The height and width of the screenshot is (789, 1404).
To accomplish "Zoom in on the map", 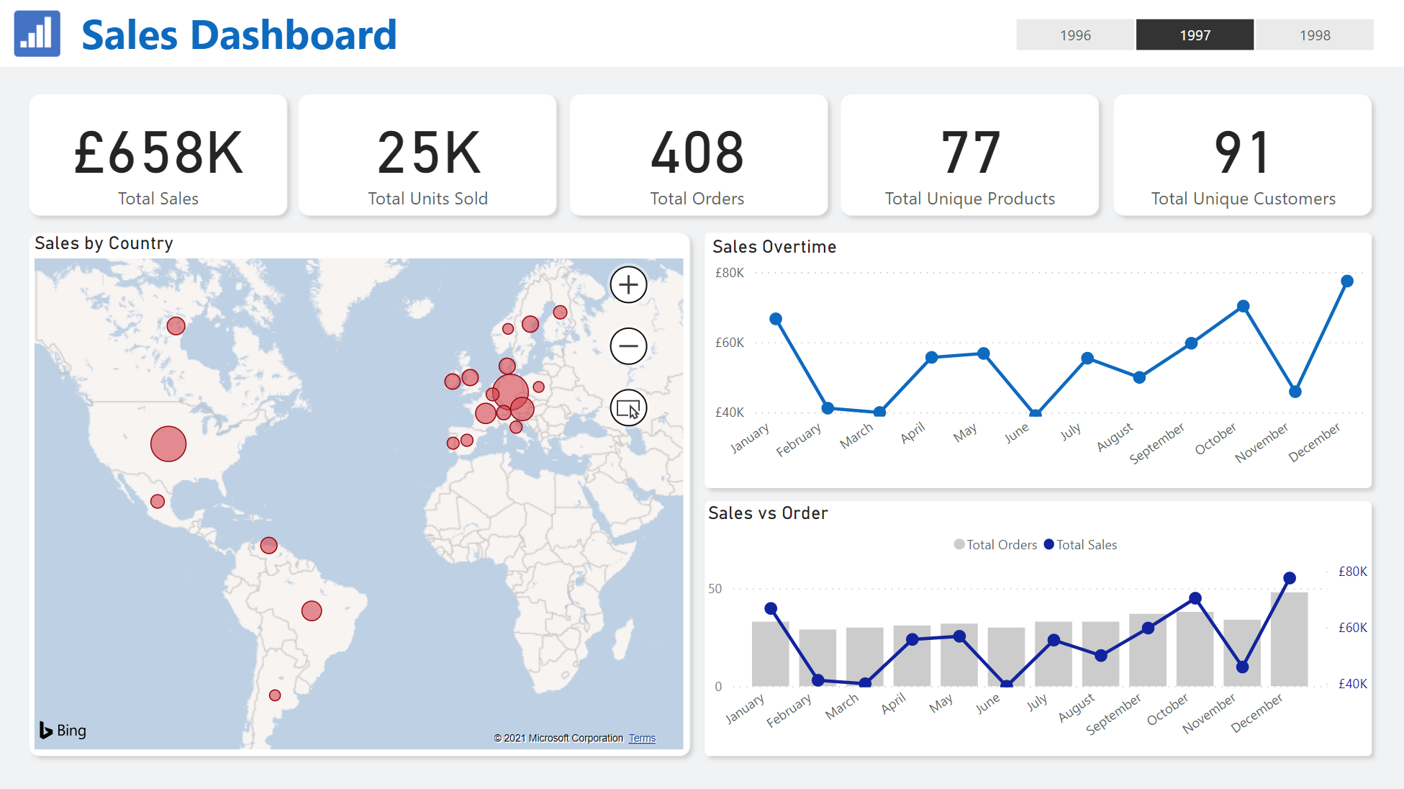I will tap(628, 284).
